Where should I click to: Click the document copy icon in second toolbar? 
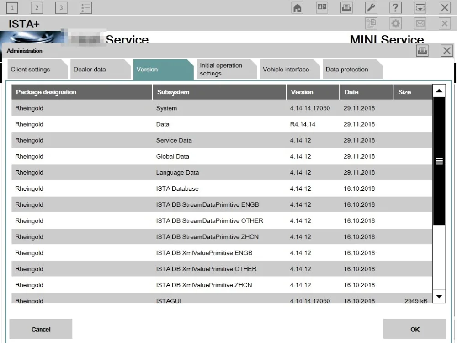pyautogui.click(x=371, y=23)
